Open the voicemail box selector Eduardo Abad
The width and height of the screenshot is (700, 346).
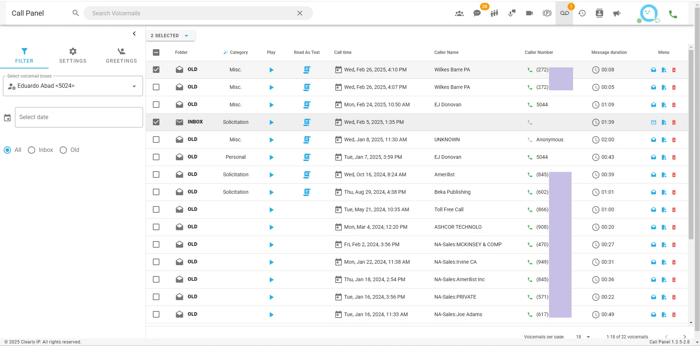click(73, 86)
